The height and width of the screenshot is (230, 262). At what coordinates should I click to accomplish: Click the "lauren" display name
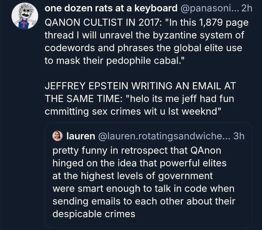click(x=81, y=136)
